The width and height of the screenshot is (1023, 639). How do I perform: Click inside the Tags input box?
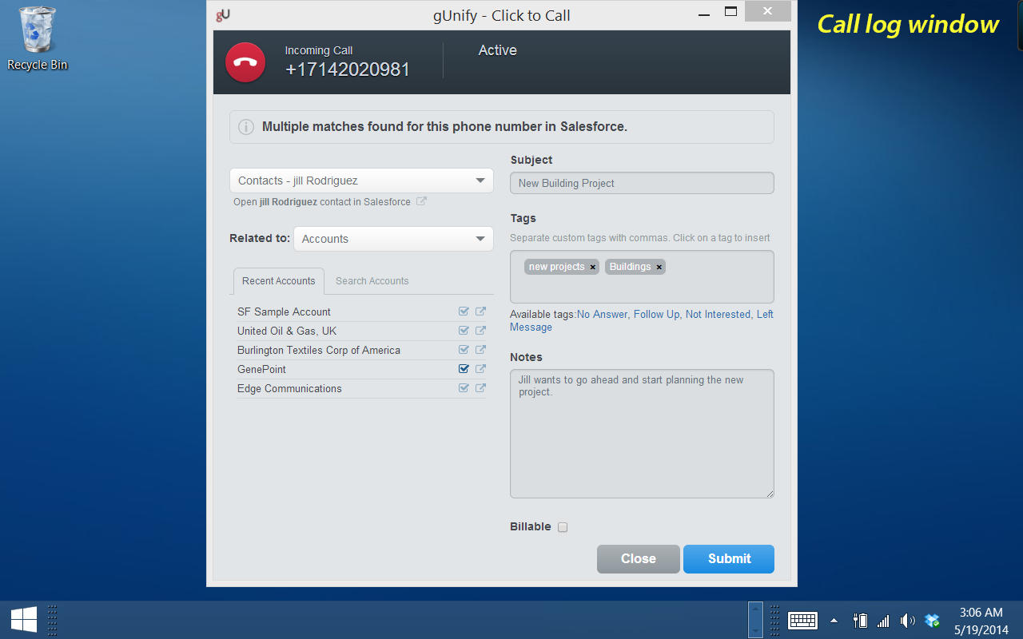point(642,276)
